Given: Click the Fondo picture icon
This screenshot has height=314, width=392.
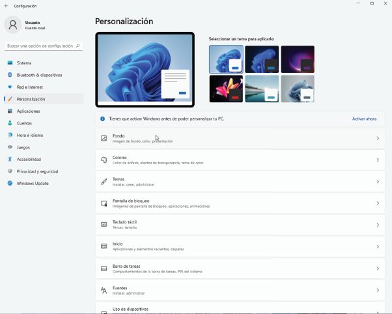Looking at the screenshot, I should click(x=104, y=138).
